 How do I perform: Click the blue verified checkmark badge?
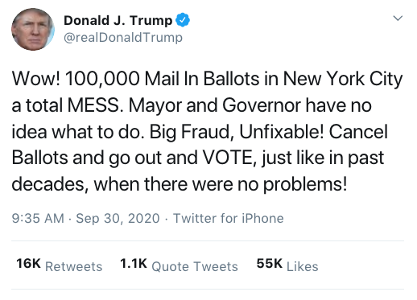(x=183, y=20)
